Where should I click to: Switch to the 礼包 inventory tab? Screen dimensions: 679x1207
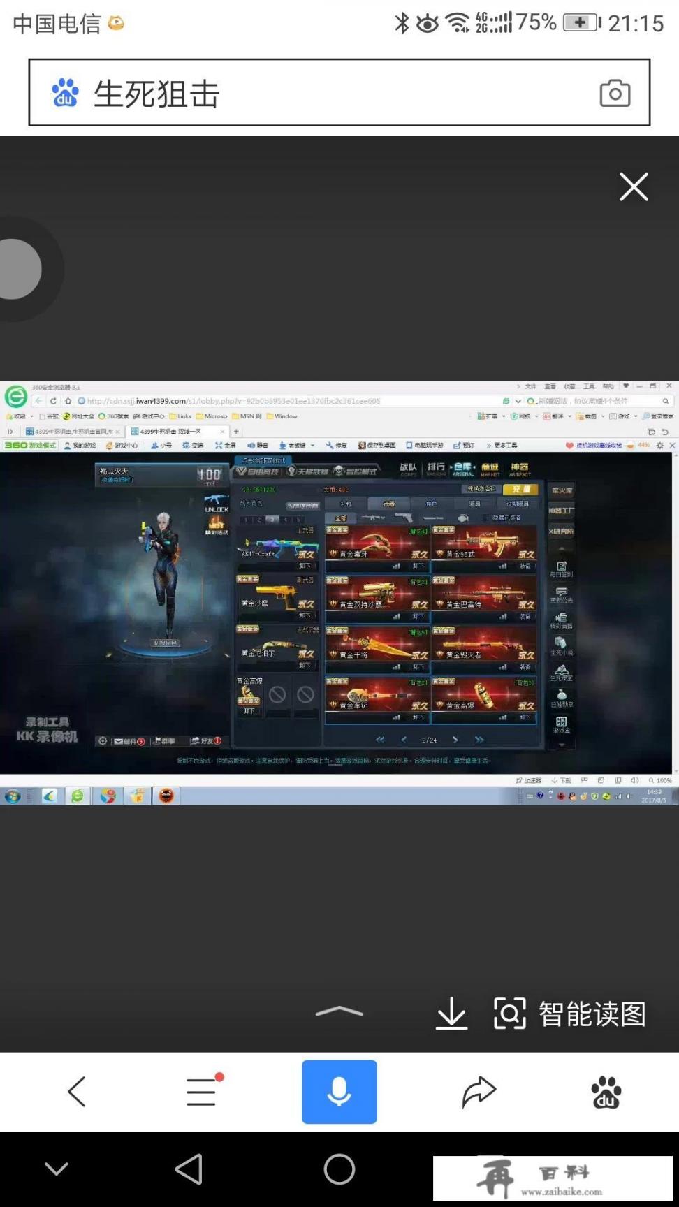coord(346,504)
